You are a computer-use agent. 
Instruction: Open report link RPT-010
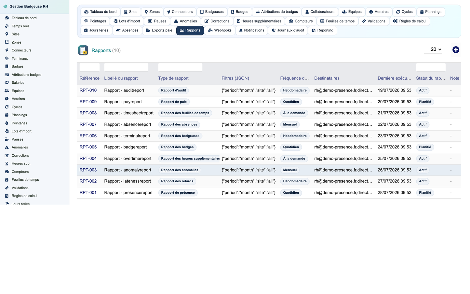coord(88,90)
